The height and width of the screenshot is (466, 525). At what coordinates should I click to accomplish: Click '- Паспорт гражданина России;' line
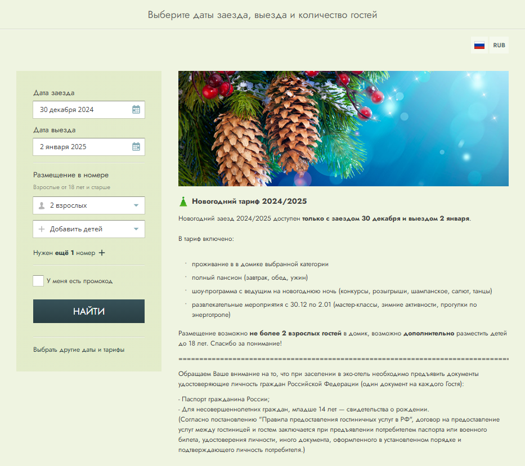point(224,399)
